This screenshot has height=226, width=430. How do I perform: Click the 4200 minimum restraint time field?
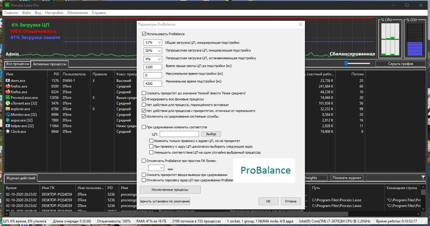tap(153, 84)
